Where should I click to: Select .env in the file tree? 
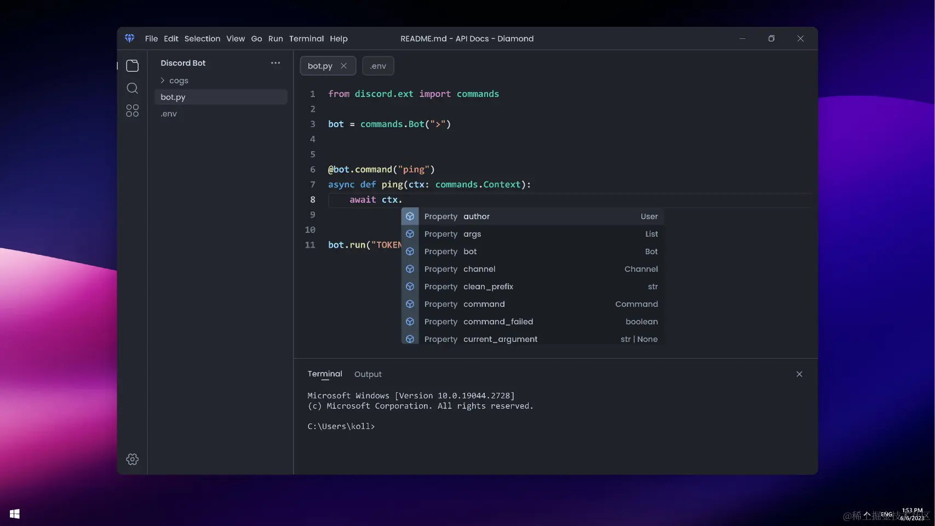[x=221, y=114]
